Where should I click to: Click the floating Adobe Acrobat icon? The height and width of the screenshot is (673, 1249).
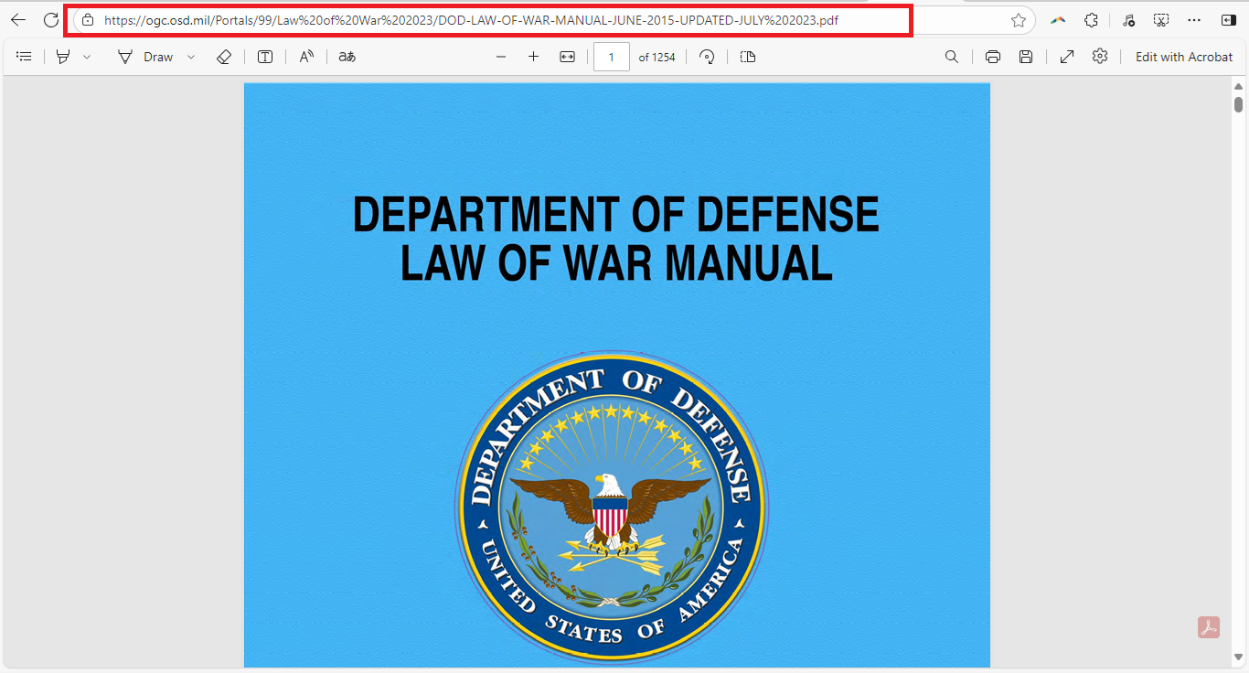click(x=1209, y=627)
